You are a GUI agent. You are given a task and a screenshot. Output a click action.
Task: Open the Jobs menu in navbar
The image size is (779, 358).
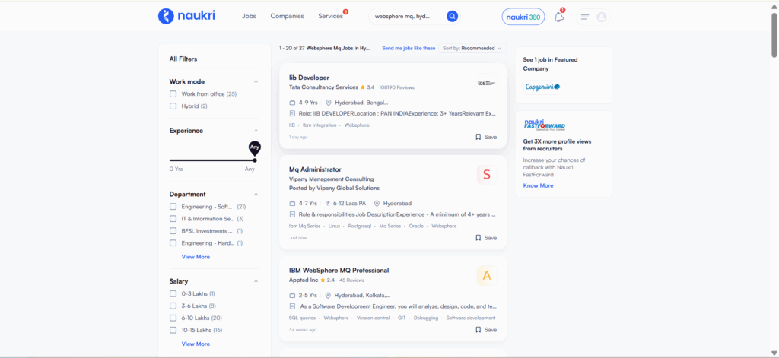pyautogui.click(x=249, y=16)
